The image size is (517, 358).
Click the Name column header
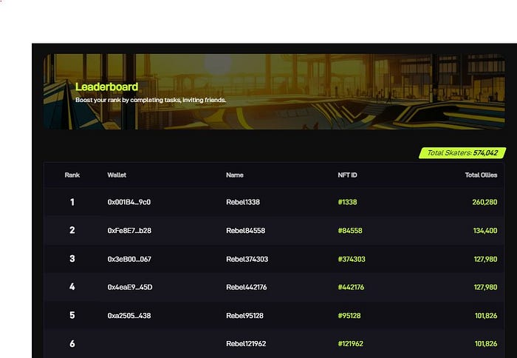(x=235, y=175)
